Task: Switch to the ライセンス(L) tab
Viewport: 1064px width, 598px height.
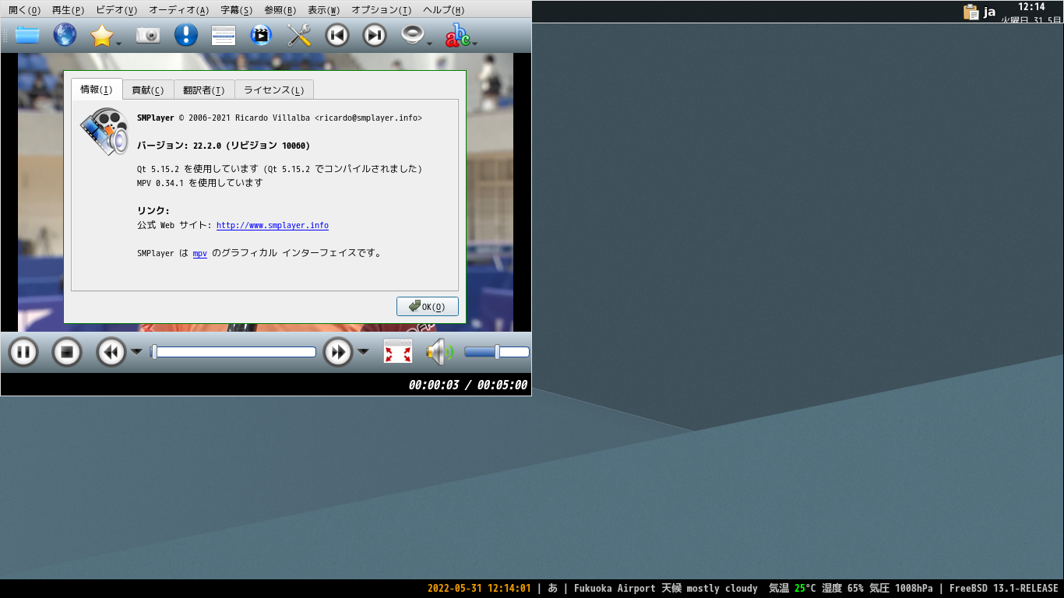Action: (274, 90)
